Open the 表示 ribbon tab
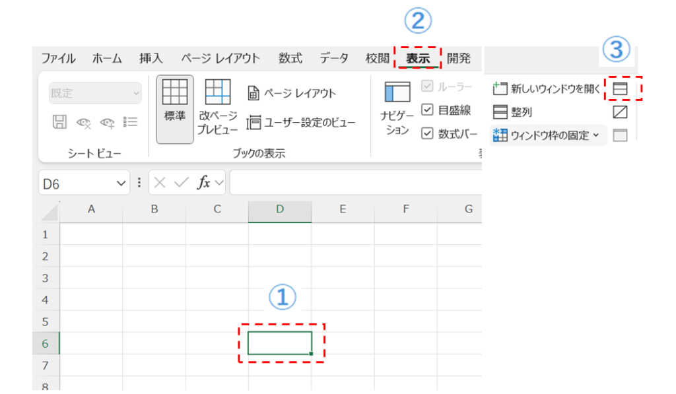The image size is (676, 394). point(417,58)
